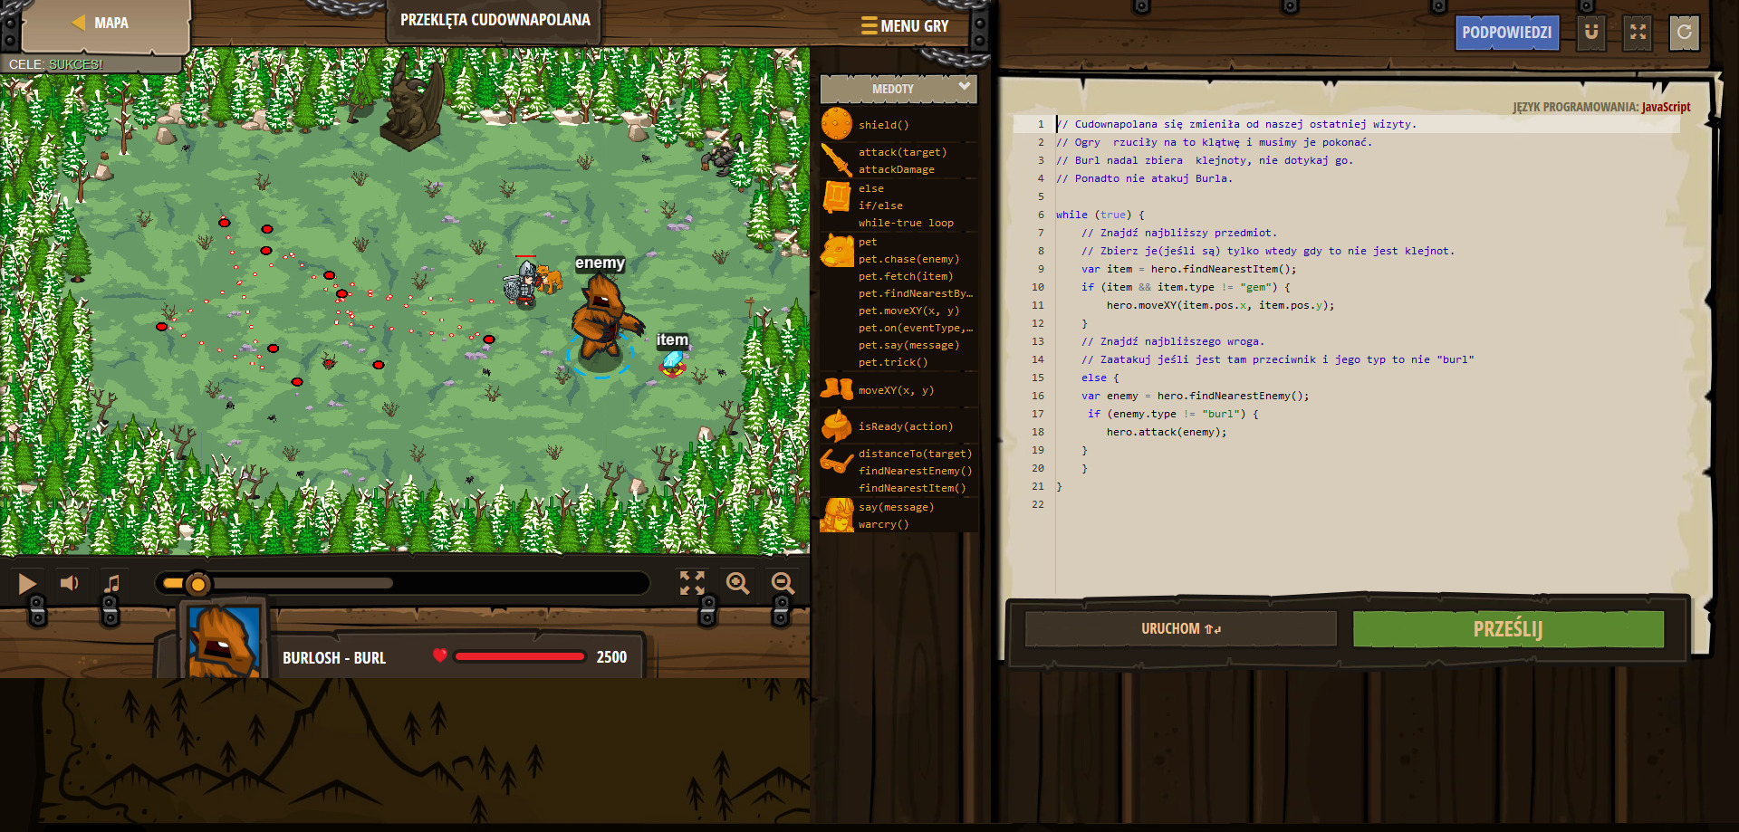
Task: Click the wristwatch item icon beside isReady
Action: [x=837, y=426]
